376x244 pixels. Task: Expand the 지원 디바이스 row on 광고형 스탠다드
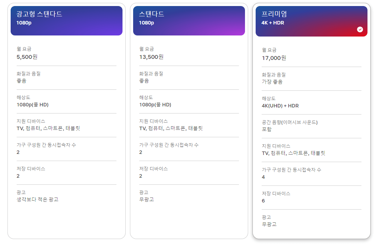(66, 125)
